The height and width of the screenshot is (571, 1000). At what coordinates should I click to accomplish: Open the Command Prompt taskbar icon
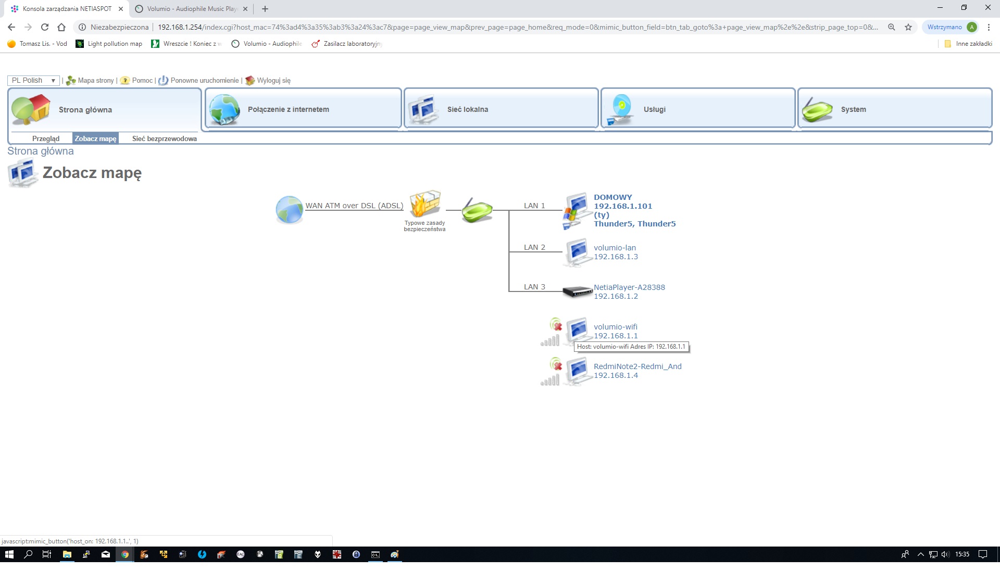(376, 554)
